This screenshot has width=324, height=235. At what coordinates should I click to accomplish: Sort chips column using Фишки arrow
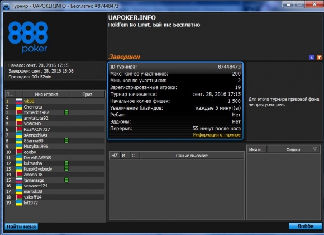click(315, 149)
